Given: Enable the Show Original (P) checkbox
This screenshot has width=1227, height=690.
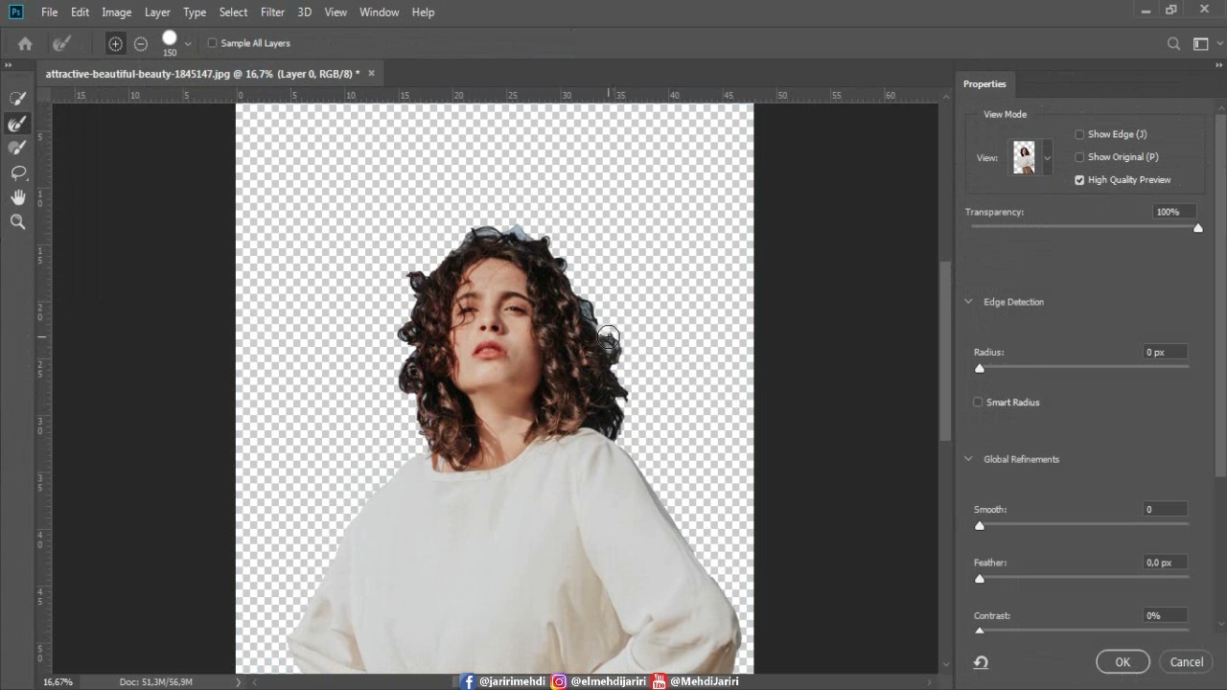Looking at the screenshot, I should [1079, 157].
